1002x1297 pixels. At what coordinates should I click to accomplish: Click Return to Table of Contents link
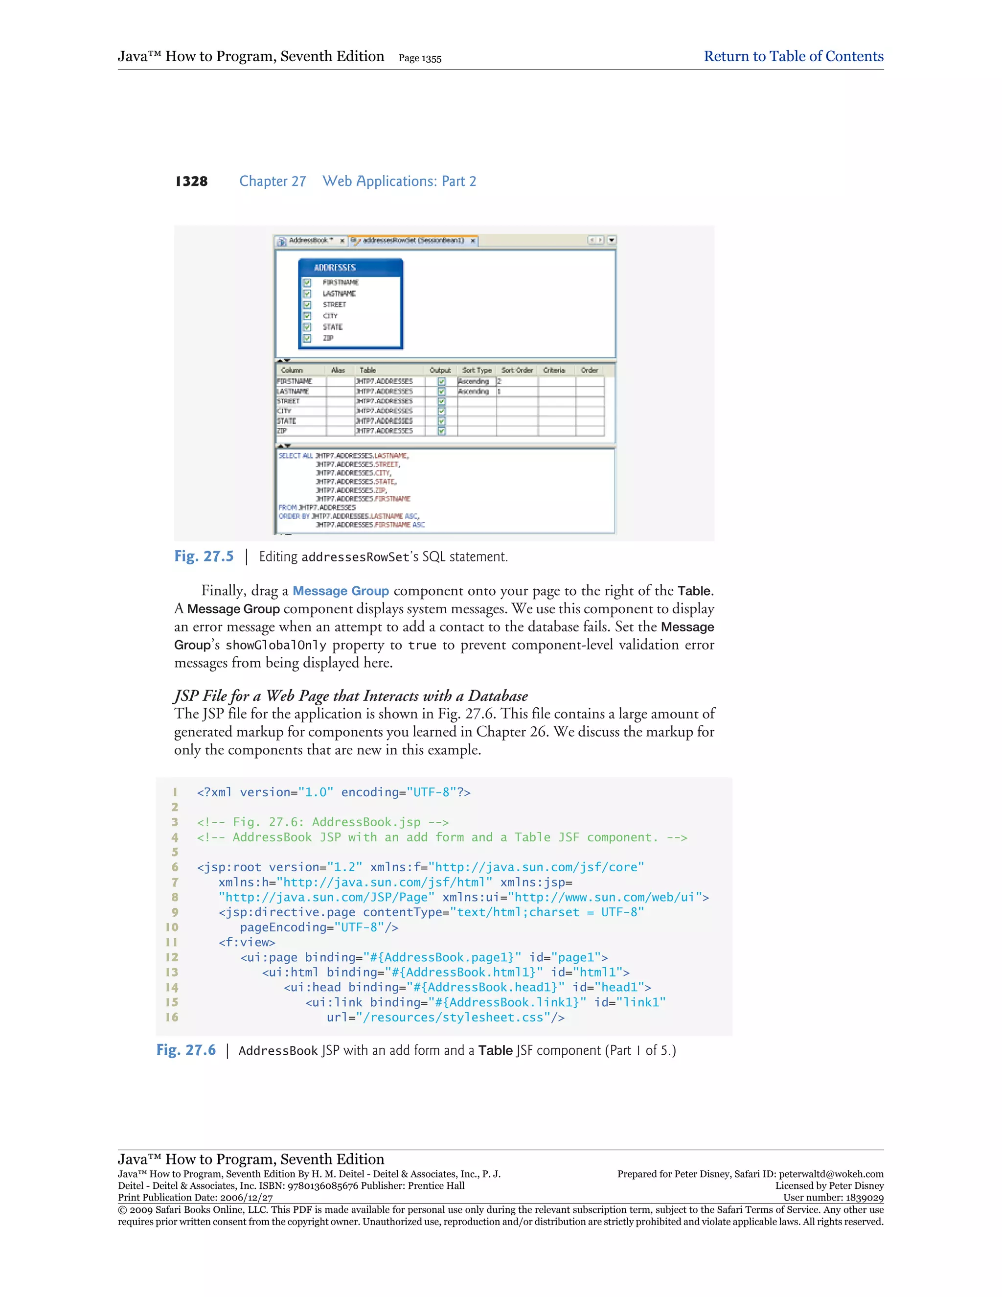click(x=793, y=56)
